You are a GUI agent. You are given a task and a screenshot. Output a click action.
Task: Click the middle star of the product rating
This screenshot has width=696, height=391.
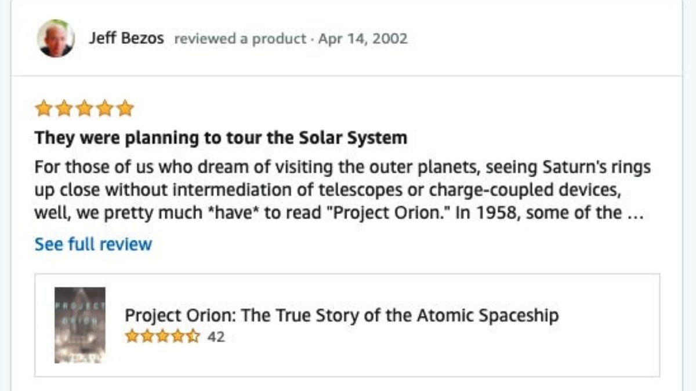[162, 337]
